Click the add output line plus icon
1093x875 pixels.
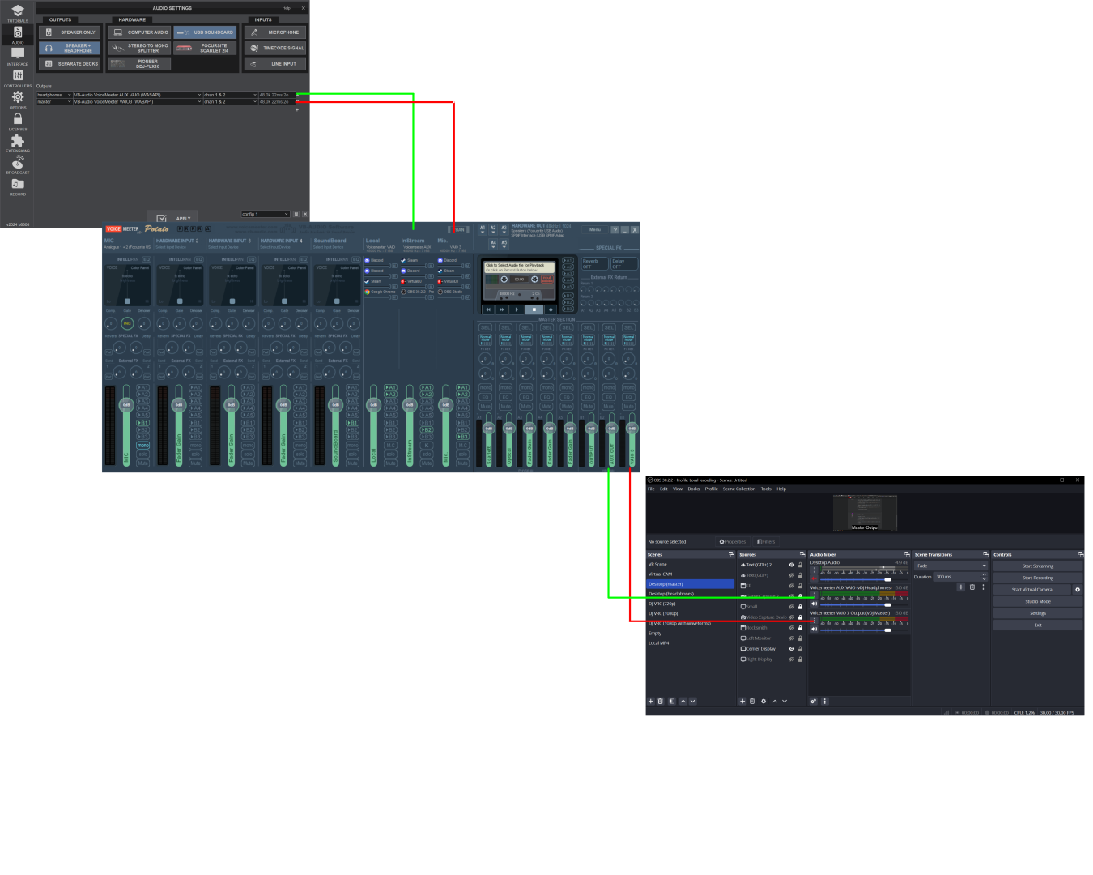tap(297, 110)
